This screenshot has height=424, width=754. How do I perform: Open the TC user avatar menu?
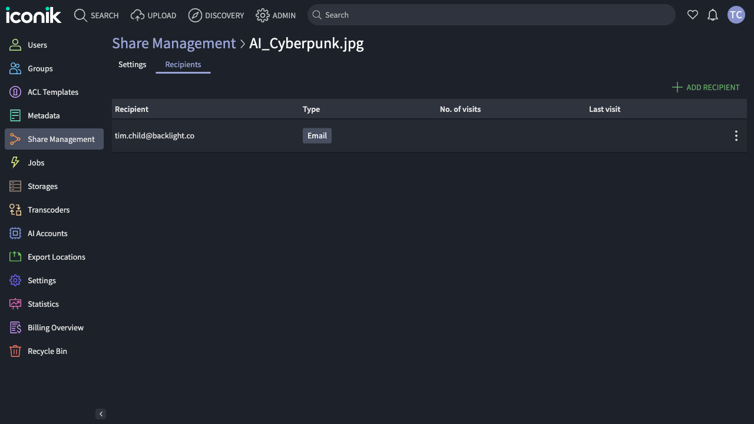tap(736, 15)
